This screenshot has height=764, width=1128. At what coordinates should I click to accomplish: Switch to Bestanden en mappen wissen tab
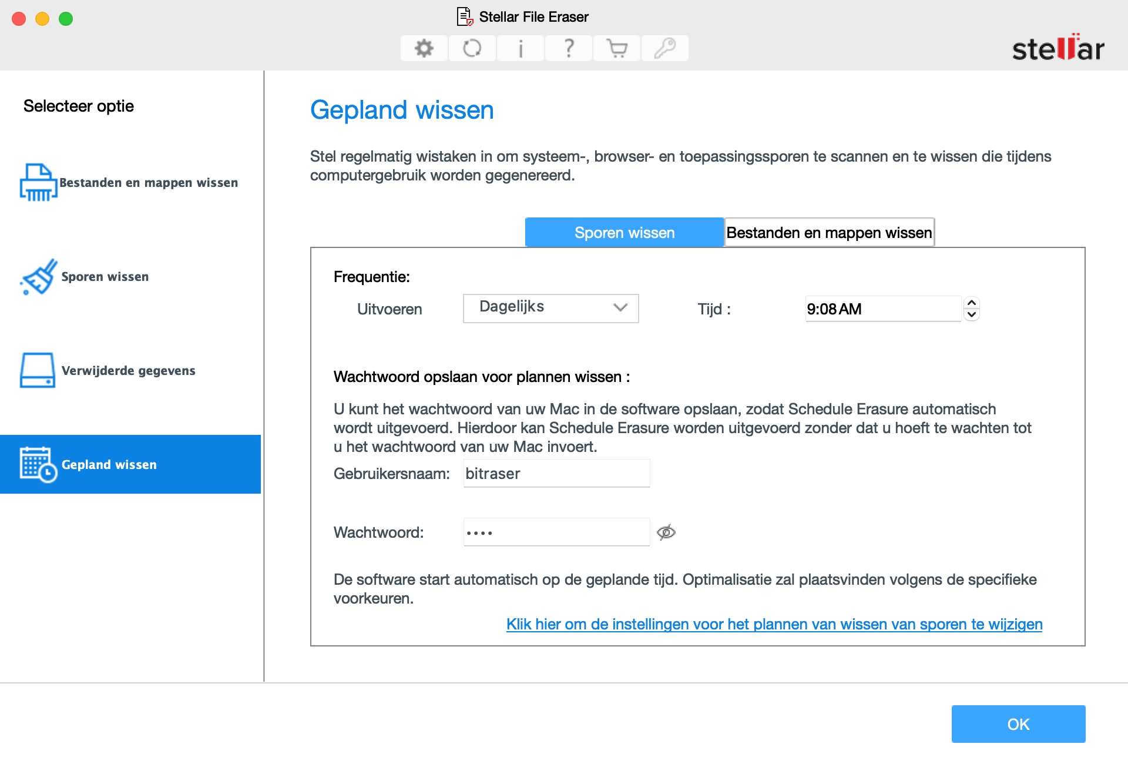pos(829,233)
